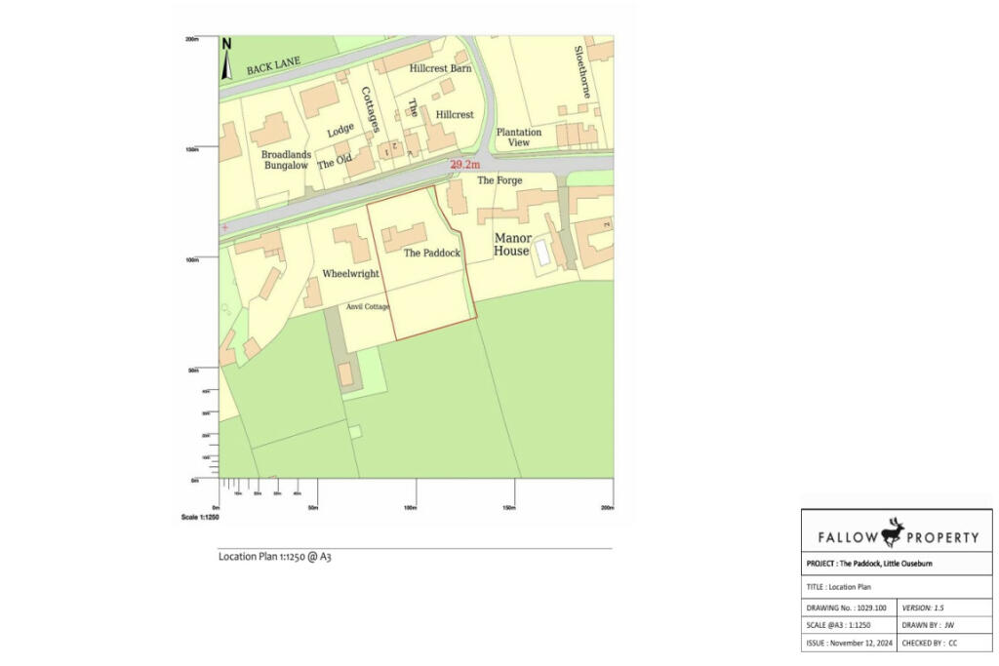Click the white pool rectangle near Manor House
Viewport: 999px width, 666px height.
coord(541,252)
